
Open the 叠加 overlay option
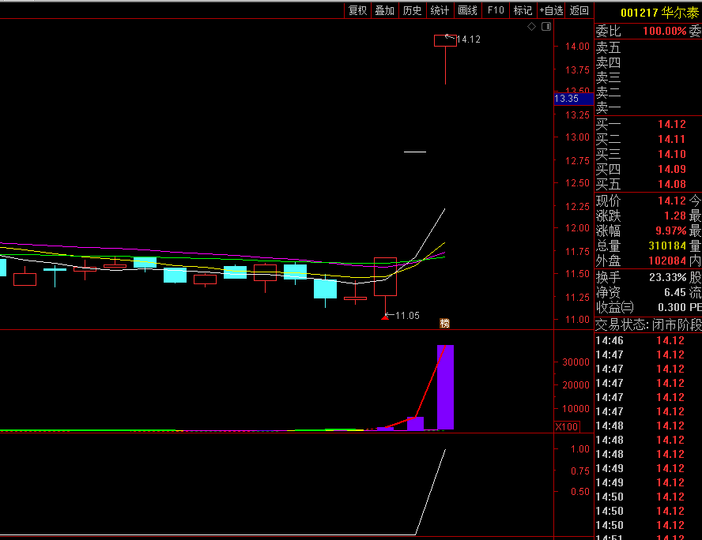(x=384, y=11)
